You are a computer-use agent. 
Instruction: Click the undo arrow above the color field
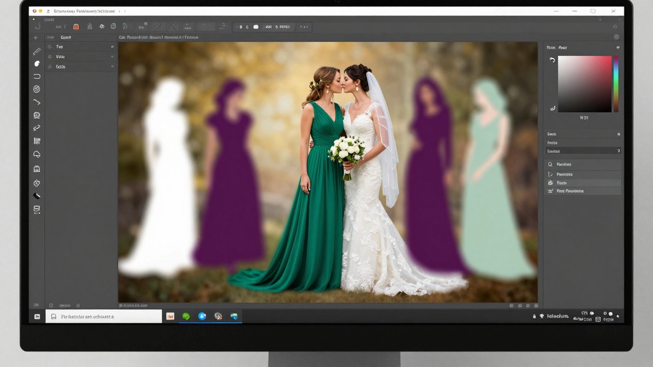click(552, 60)
